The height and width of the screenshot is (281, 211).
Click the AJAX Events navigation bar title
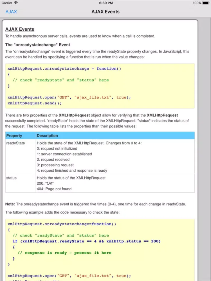pos(105,12)
